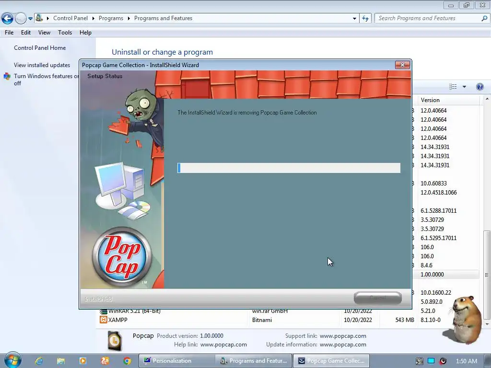Open the Help menu
Screen dimensions: 491x368
(85, 33)
